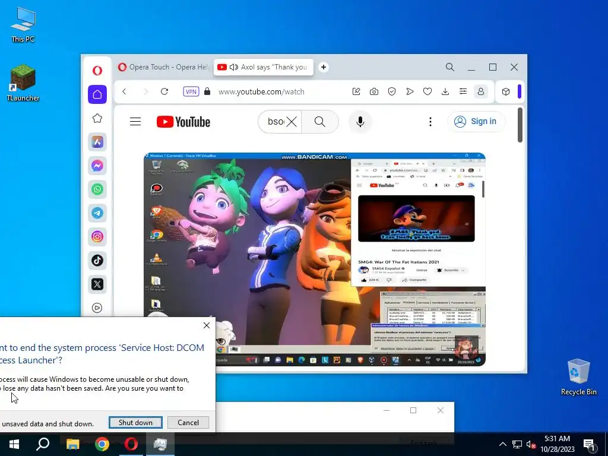Open File Explorer from taskbar

72,444
